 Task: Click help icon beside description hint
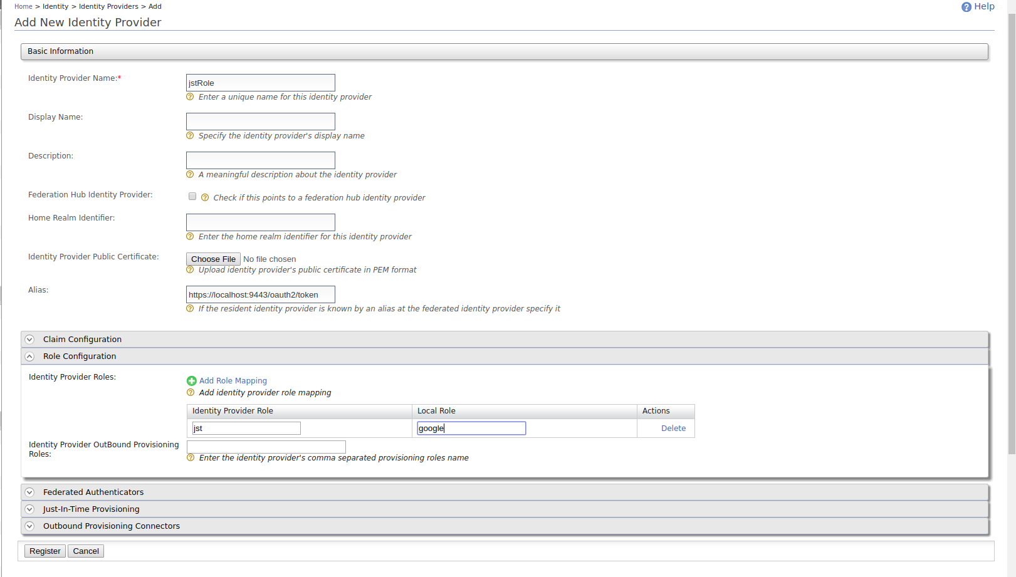[190, 175]
